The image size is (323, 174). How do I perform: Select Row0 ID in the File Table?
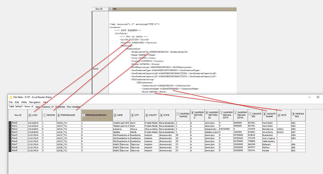tap(19, 123)
